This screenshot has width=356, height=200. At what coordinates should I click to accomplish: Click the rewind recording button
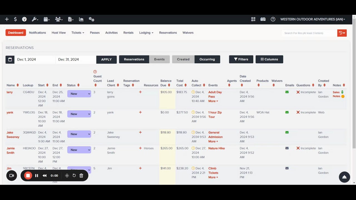coord(44,176)
